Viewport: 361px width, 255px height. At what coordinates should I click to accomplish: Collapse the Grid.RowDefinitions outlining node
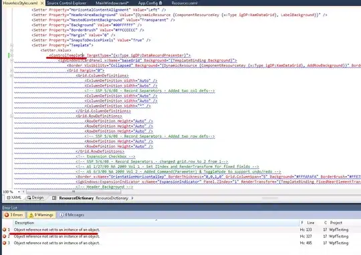coord(11,116)
